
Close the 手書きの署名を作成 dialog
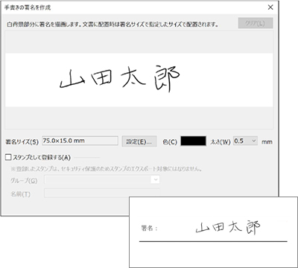click(x=270, y=7)
